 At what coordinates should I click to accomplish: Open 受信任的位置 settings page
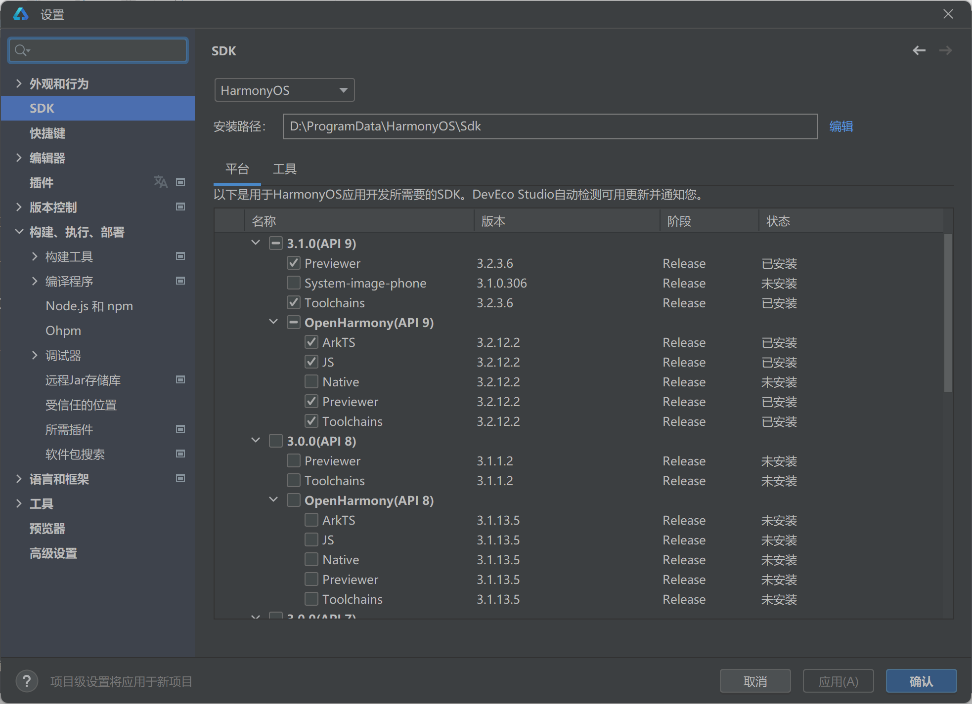[81, 405]
